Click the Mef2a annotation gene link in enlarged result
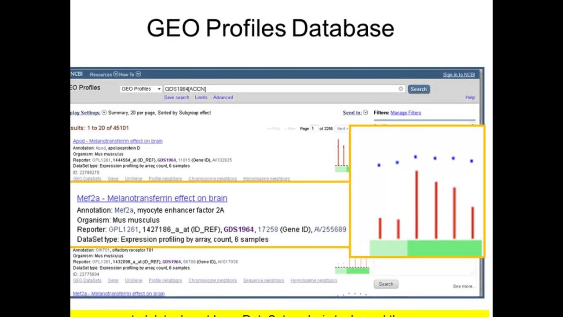Screen dimensions: 563x317 [x=124, y=210]
